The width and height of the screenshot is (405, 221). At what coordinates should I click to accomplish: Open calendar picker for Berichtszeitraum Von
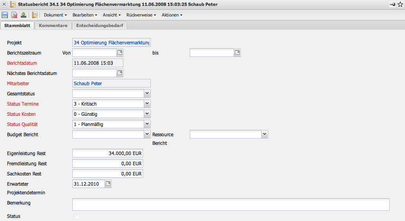click(120, 53)
